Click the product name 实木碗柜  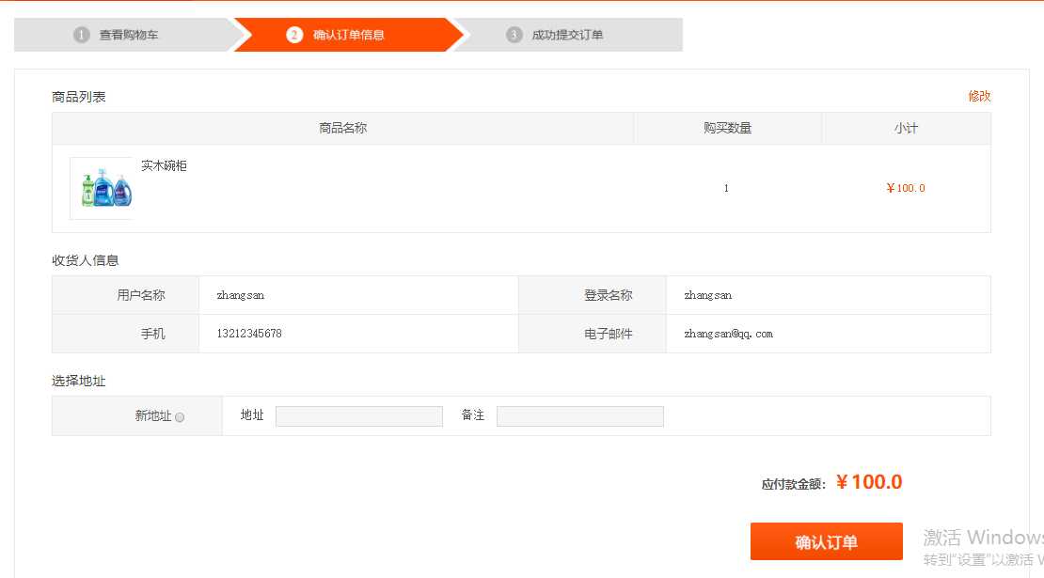(164, 165)
